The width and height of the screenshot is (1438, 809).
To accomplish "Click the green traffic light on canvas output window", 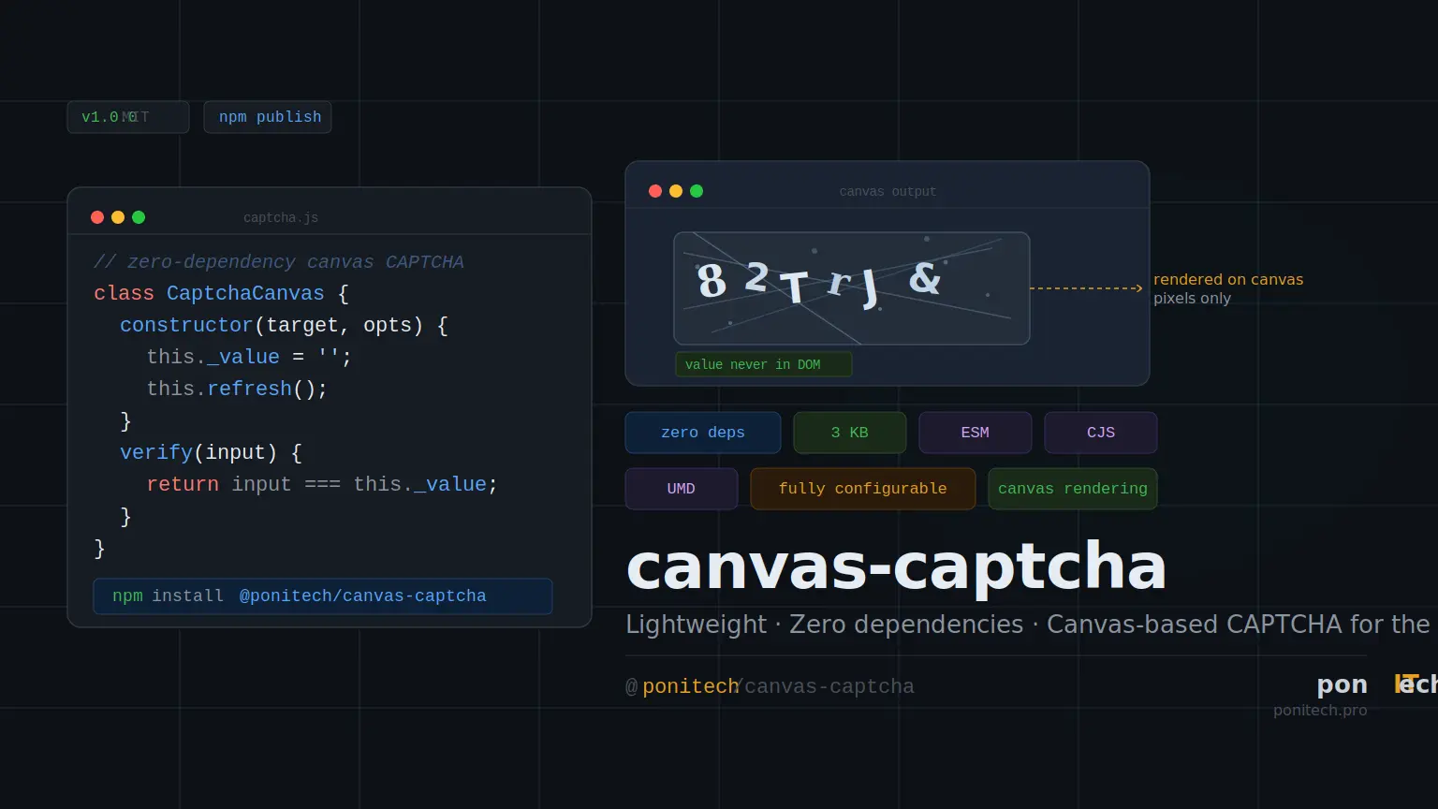I will (697, 190).
